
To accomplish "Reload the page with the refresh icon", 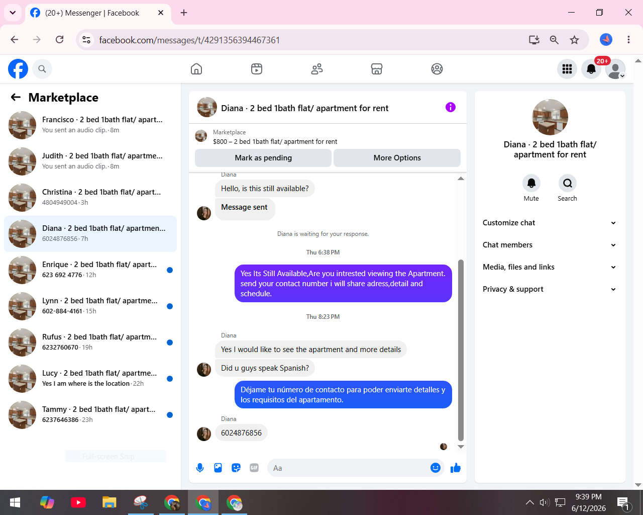I will pos(59,40).
